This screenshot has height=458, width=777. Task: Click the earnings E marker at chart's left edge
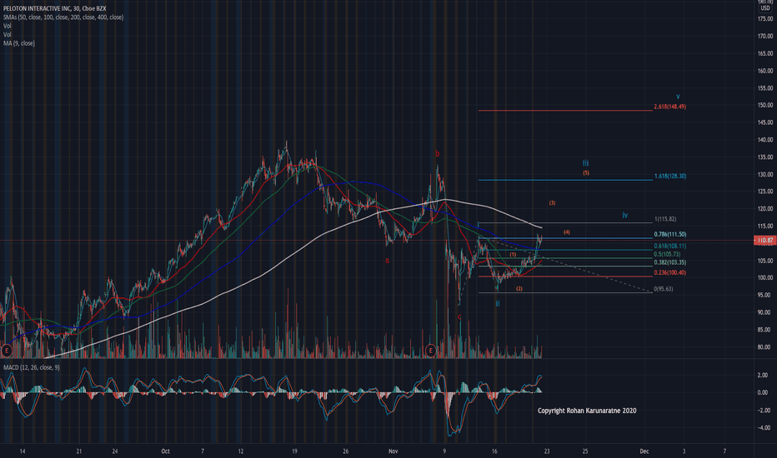[x=6, y=351]
